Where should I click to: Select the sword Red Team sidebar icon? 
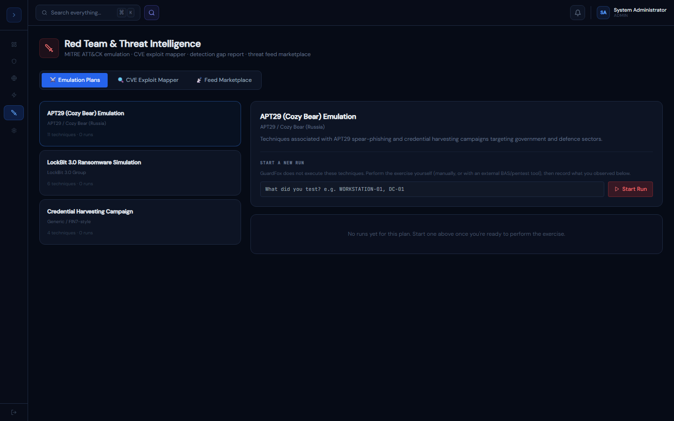[14, 113]
